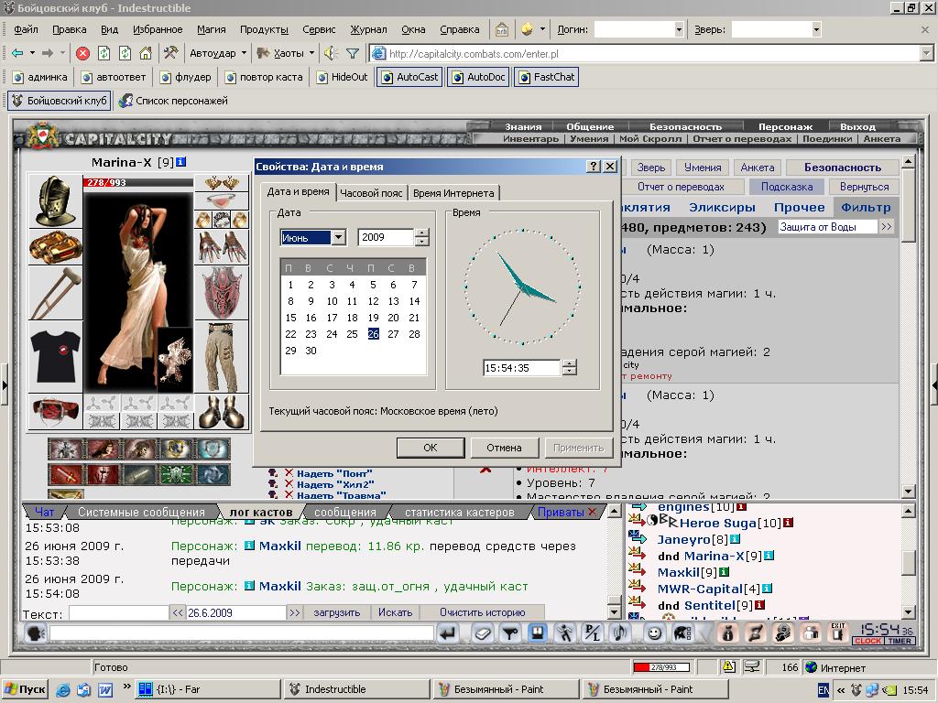Open the Автоудар dropdown arrow
Viewport: 938px width, 703px height.
coord(244,53)
